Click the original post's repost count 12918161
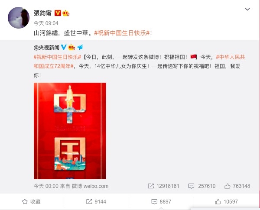The height and width of the screenshot is (210, 260). pos(163,186)
